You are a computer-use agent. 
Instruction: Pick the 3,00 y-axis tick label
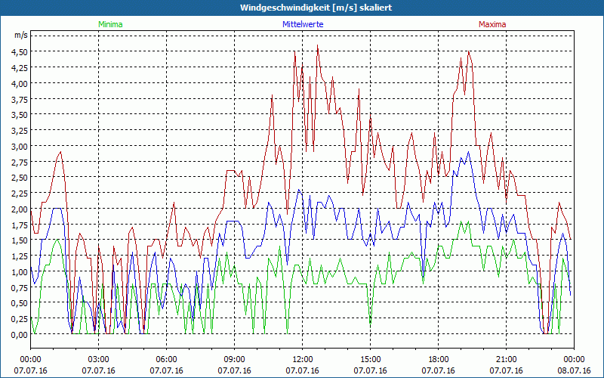tap(20, 147)
